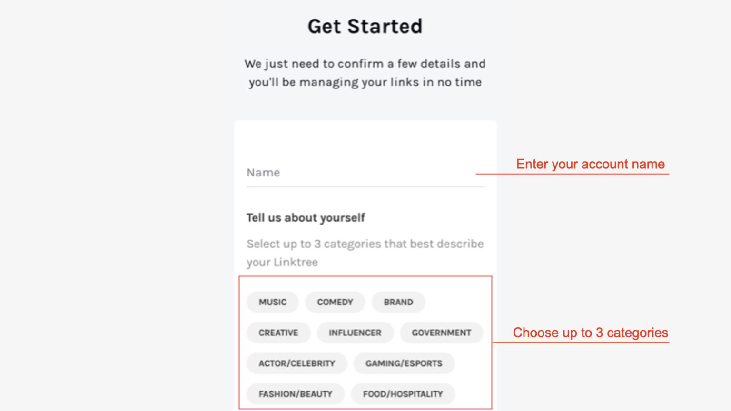This screenshot has width=731, height=411.
Task: Enable the BRAND category
Action: click(398, 302)
